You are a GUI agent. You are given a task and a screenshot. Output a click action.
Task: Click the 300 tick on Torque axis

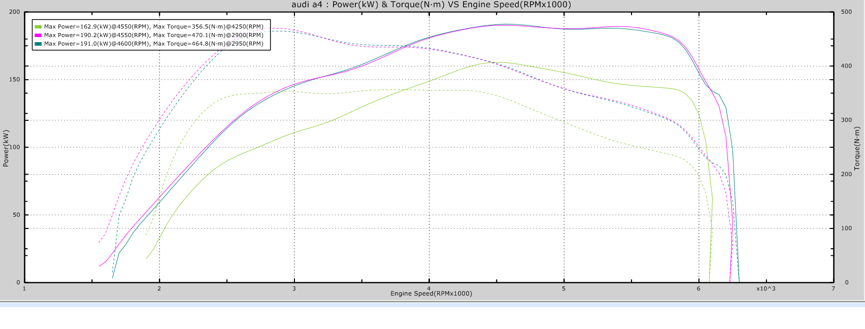point(847,120)
